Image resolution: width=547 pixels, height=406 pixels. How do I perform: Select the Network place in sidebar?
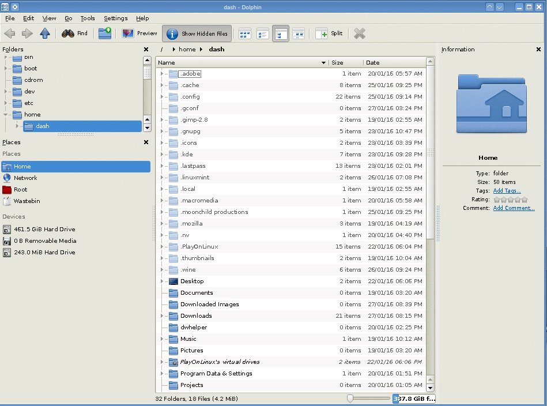click(x=25, y=178)
